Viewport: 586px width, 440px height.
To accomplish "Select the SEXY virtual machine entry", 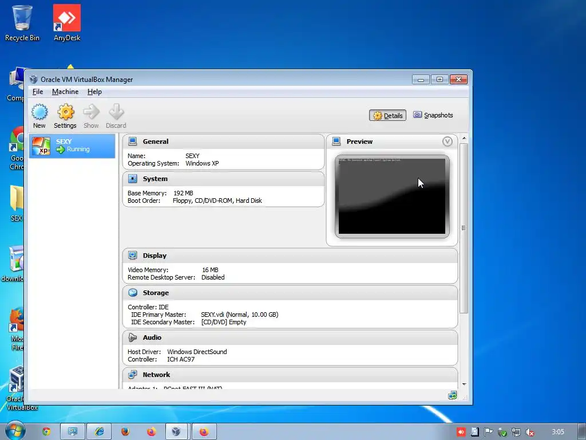I will pyautogui.click(x=72, y=146).
